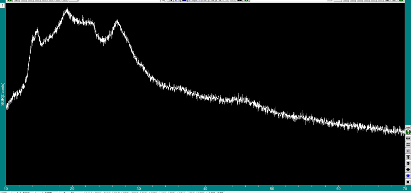Click the four blue inward arrows icon
This screenshot has height=193, width=411.
408,138
